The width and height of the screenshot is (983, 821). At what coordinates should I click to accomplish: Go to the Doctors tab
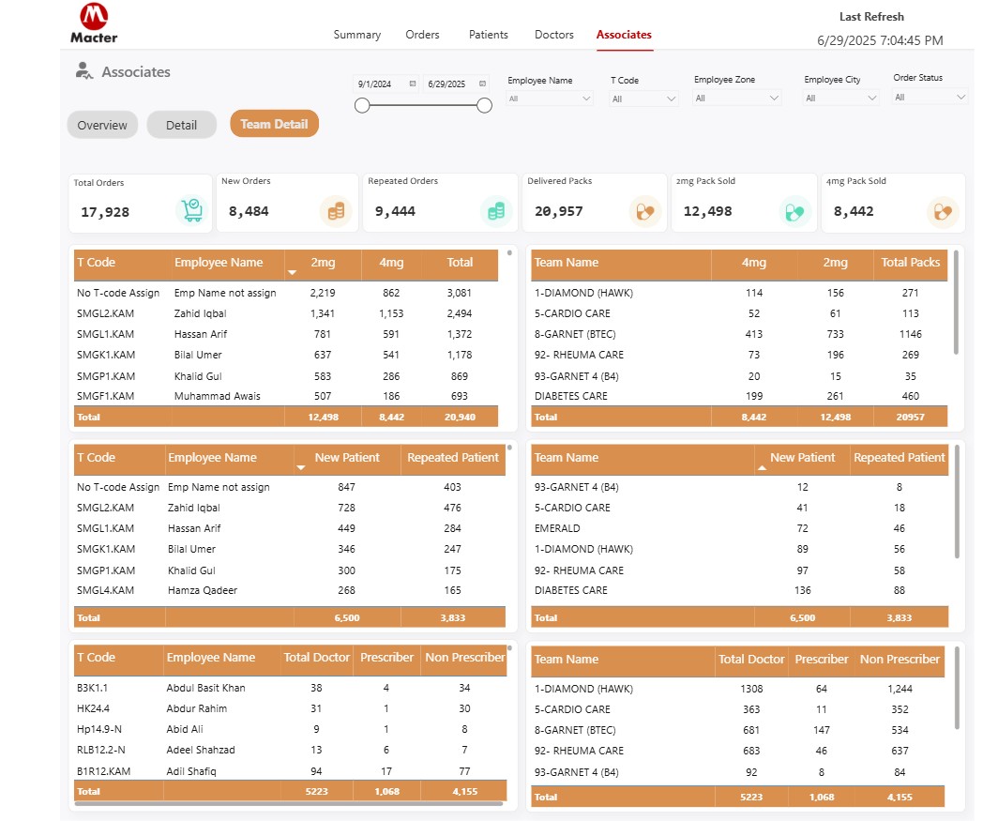[554, 35]
